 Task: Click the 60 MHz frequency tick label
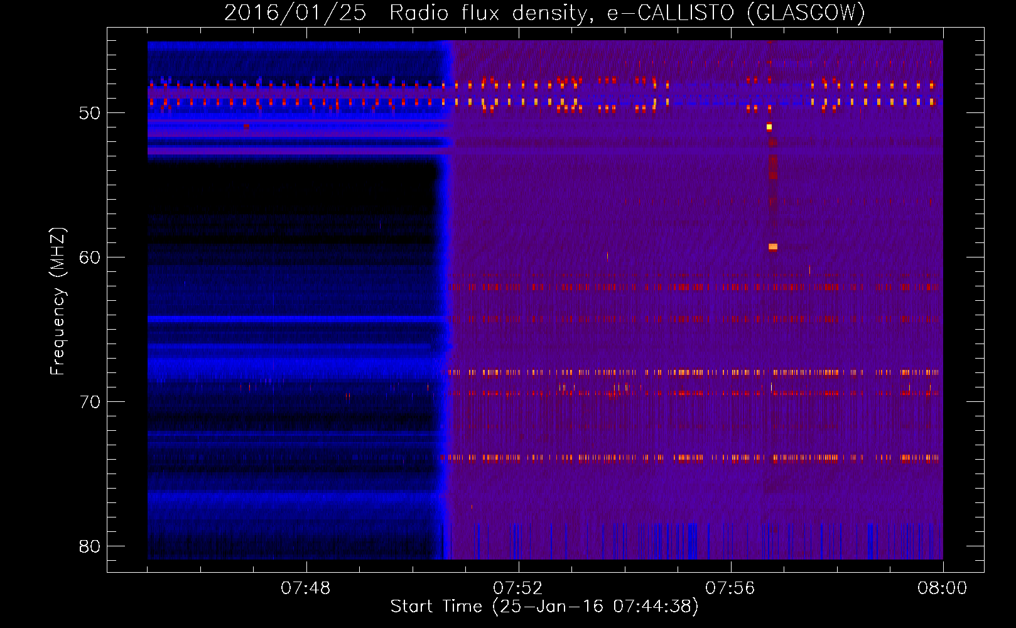tap(90, 257)
